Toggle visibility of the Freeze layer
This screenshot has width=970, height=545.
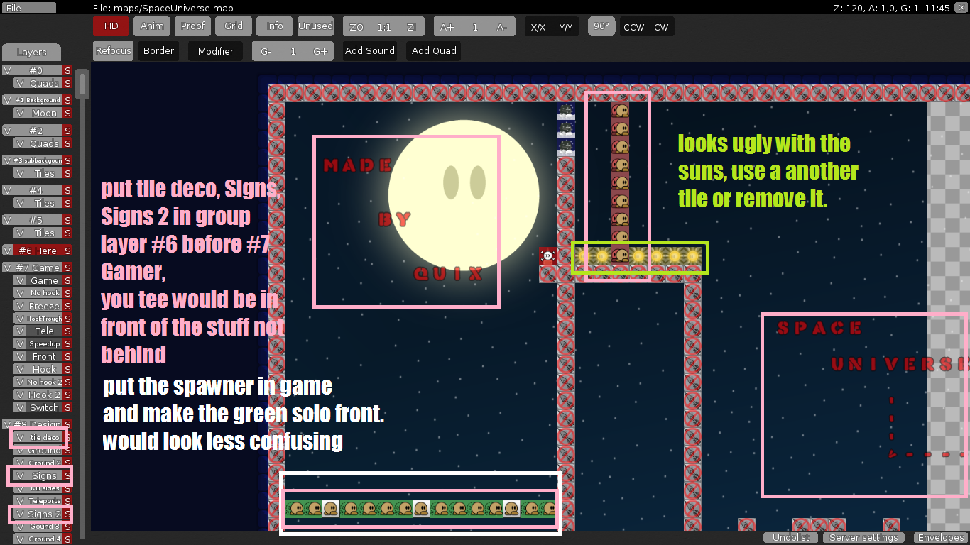[x=19, y=306]
